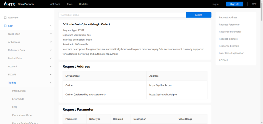The height and width of the screenshot is (124, 263).
Task: Open the Tools menu item
Action: coord(69,4)
